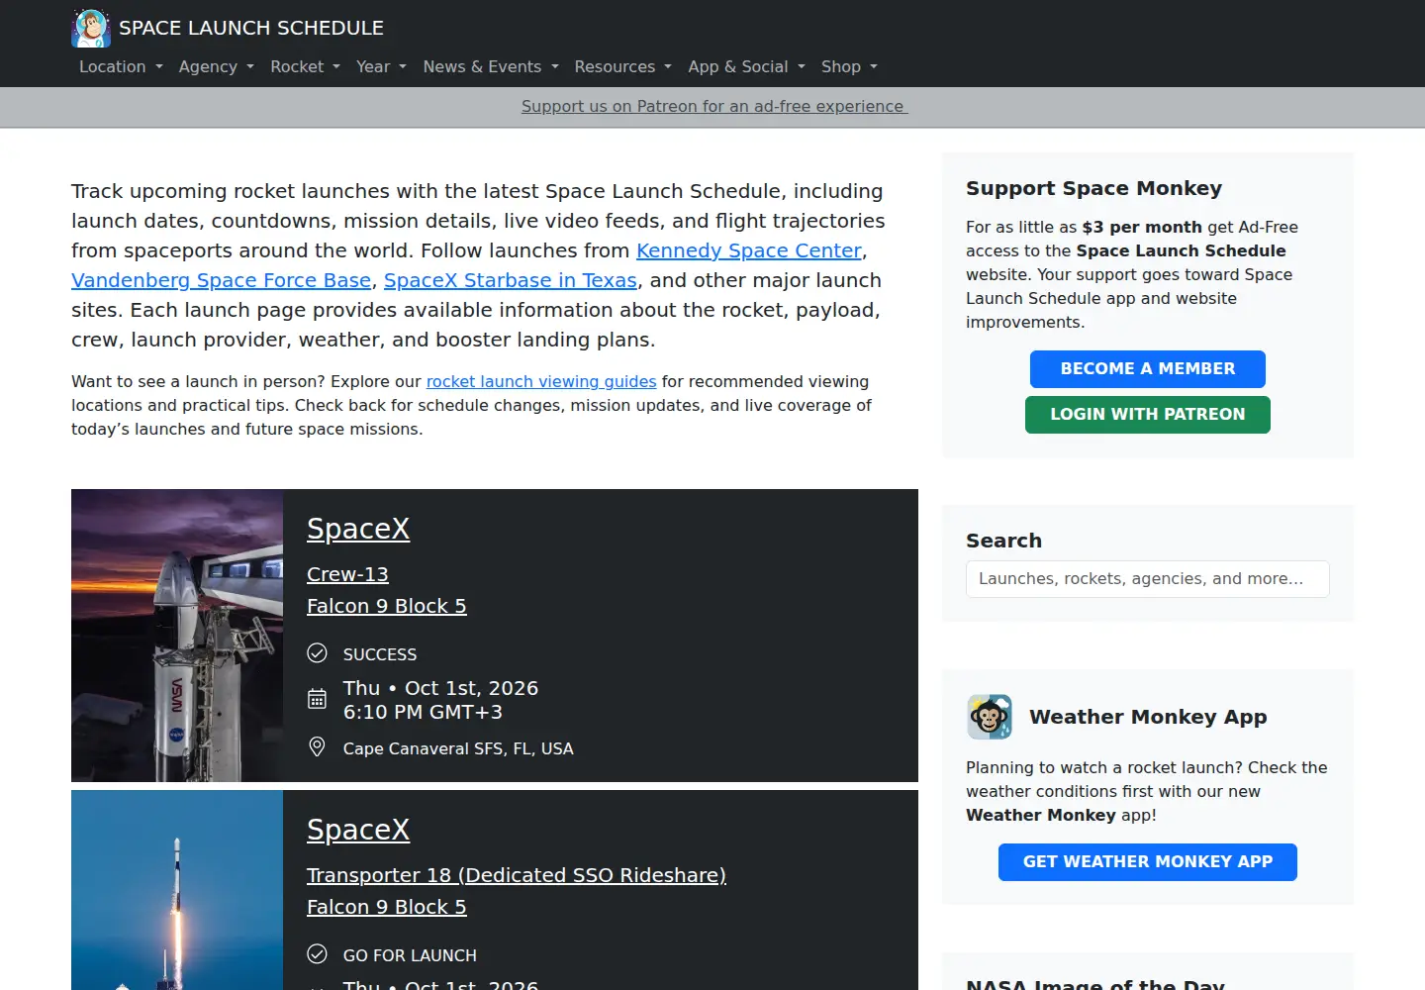Click the GET WEATHER MONKEY APP button
The height and width of the screenshot is (990, 1425).
coord(1148,861)
